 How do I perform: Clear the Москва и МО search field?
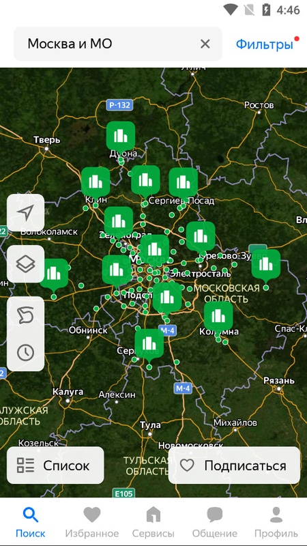(x=205, y=44)
